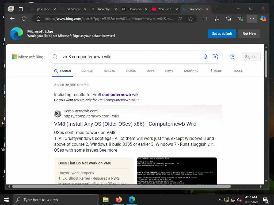Click the Bing microphone voice search icon

click(x=205, y=57)
